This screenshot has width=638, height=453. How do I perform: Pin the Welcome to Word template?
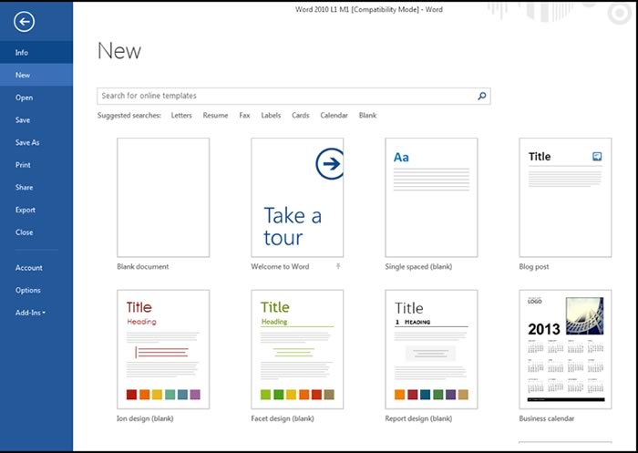(x=339, y=266)
